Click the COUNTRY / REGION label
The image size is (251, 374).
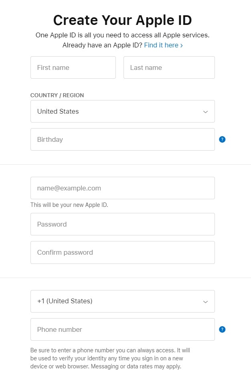tap(57, 95)
